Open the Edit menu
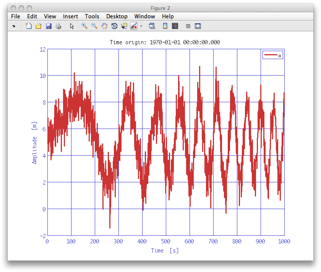This screenshot has height=272, width=321. click(x=32, y=16)
